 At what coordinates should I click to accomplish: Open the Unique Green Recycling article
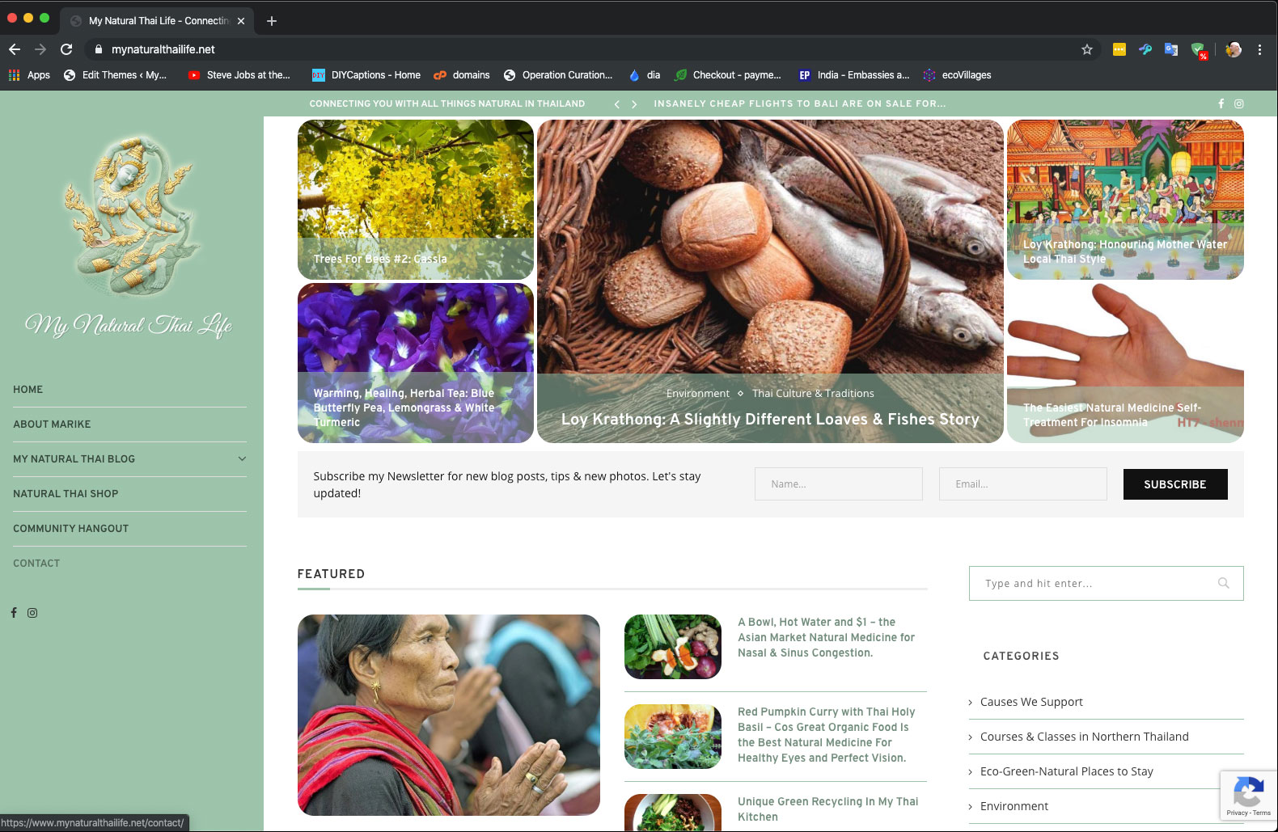tap(828, 809)
